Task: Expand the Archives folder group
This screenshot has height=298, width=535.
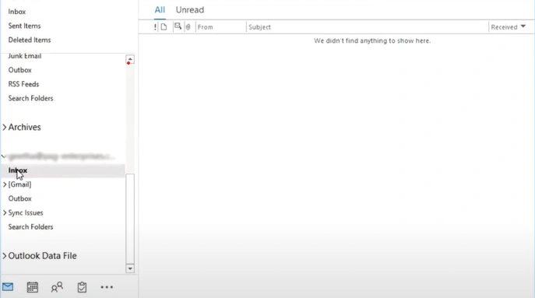Action: click(5, 127)
